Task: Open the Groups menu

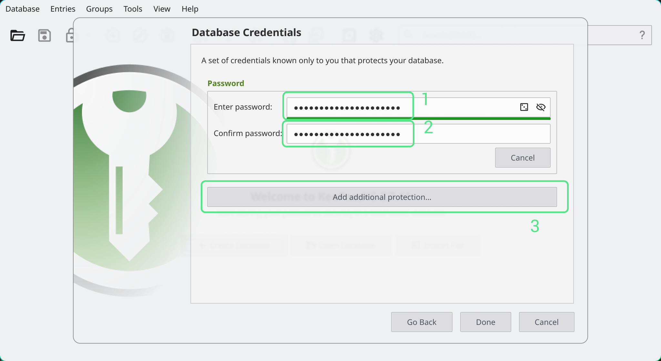Action: (99, 9)
